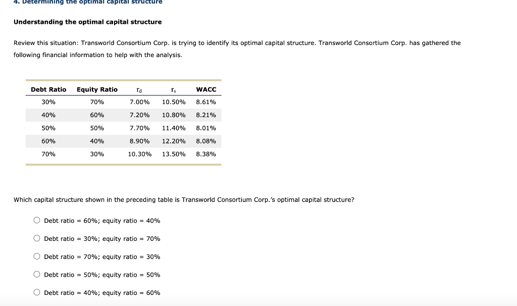The image size is (517, 306).
Task: Select radio button for debt ratio 40% option
Action: [x=36, y=292]
